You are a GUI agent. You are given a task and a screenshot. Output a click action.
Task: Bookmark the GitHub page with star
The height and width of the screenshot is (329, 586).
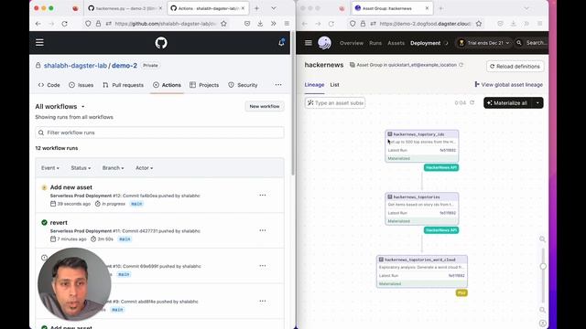tap(223, 24)
